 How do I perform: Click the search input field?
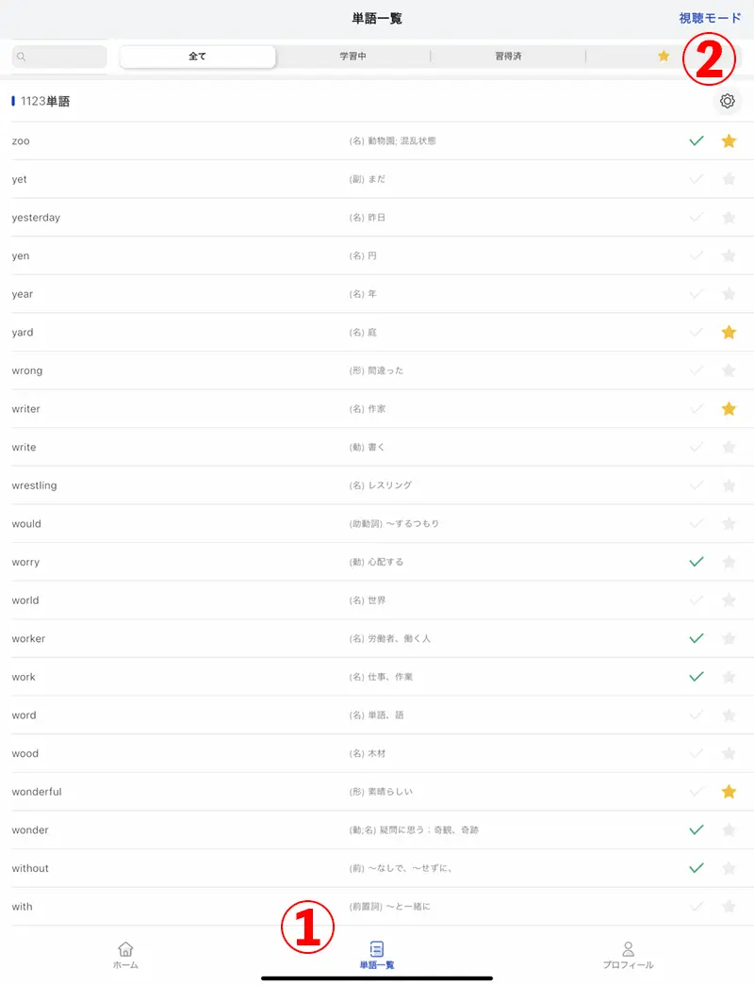[x=59, y=57]
